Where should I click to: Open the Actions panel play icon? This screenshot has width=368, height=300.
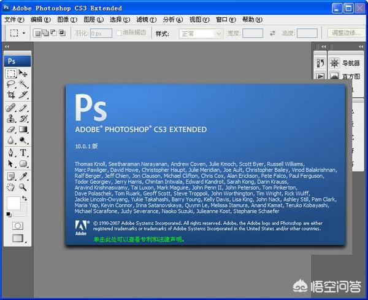[320, 76]
